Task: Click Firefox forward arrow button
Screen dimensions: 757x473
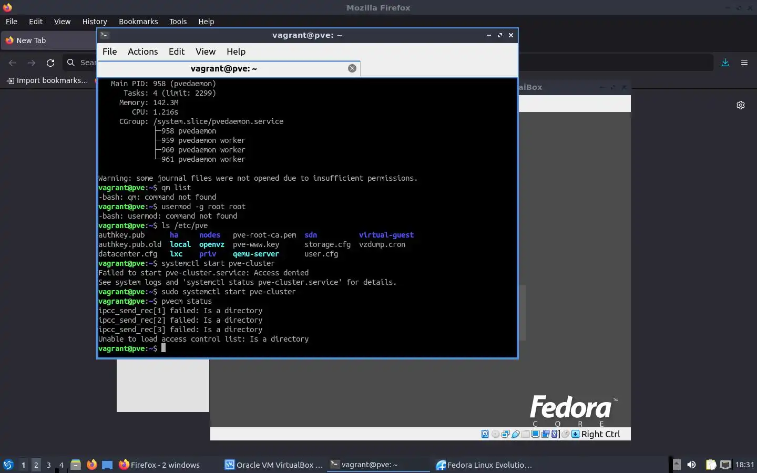Action: click(32, 63)
